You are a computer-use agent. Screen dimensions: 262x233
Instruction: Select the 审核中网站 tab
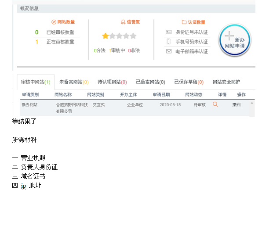(36, 82)
